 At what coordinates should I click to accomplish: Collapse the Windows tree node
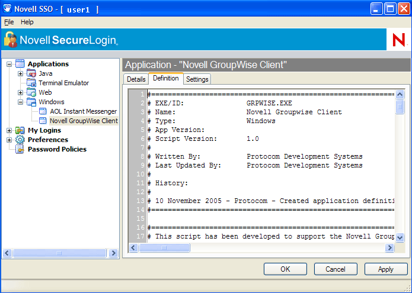pyautogui.click(x=21, y=102)
